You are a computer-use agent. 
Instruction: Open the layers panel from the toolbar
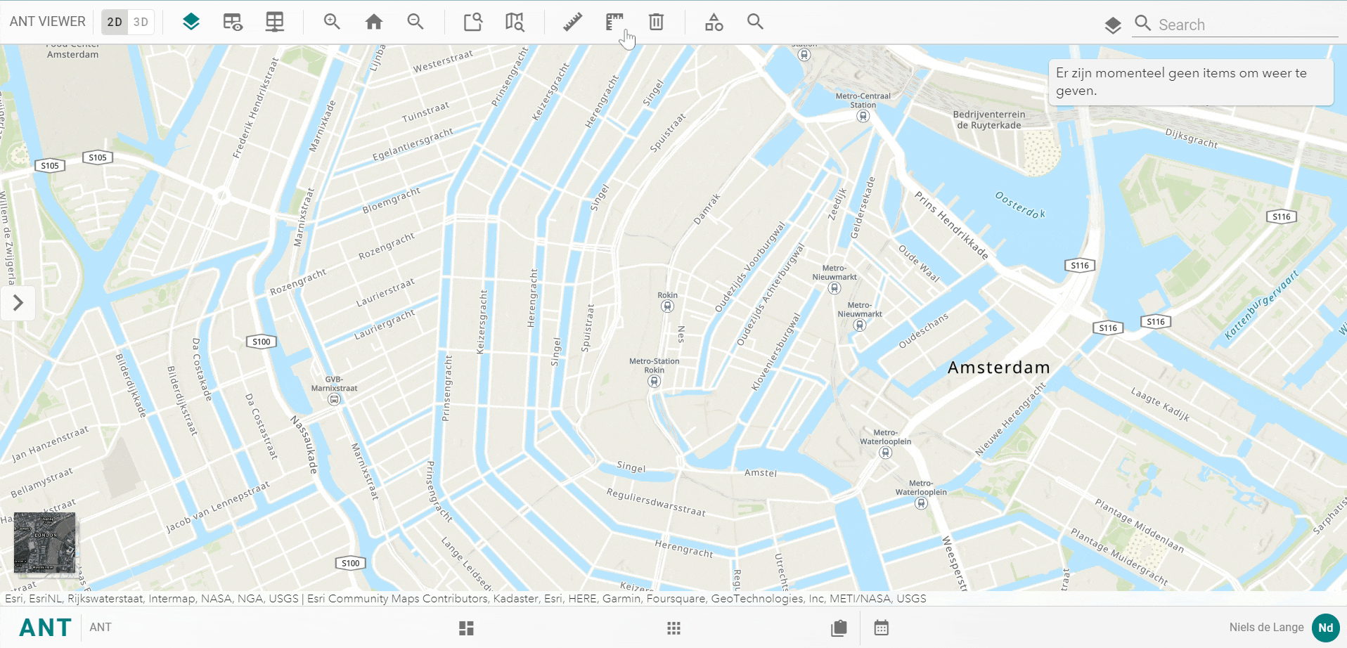191,22
